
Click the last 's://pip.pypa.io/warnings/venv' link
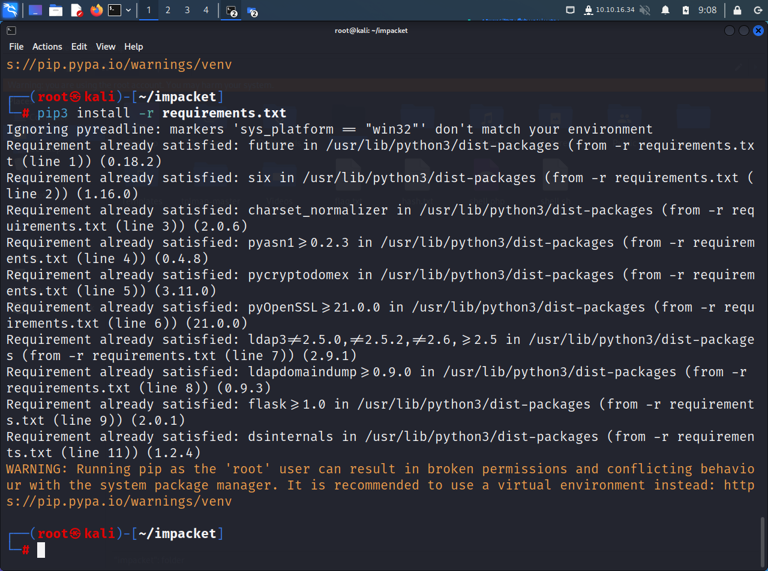(x=119, y=501)
